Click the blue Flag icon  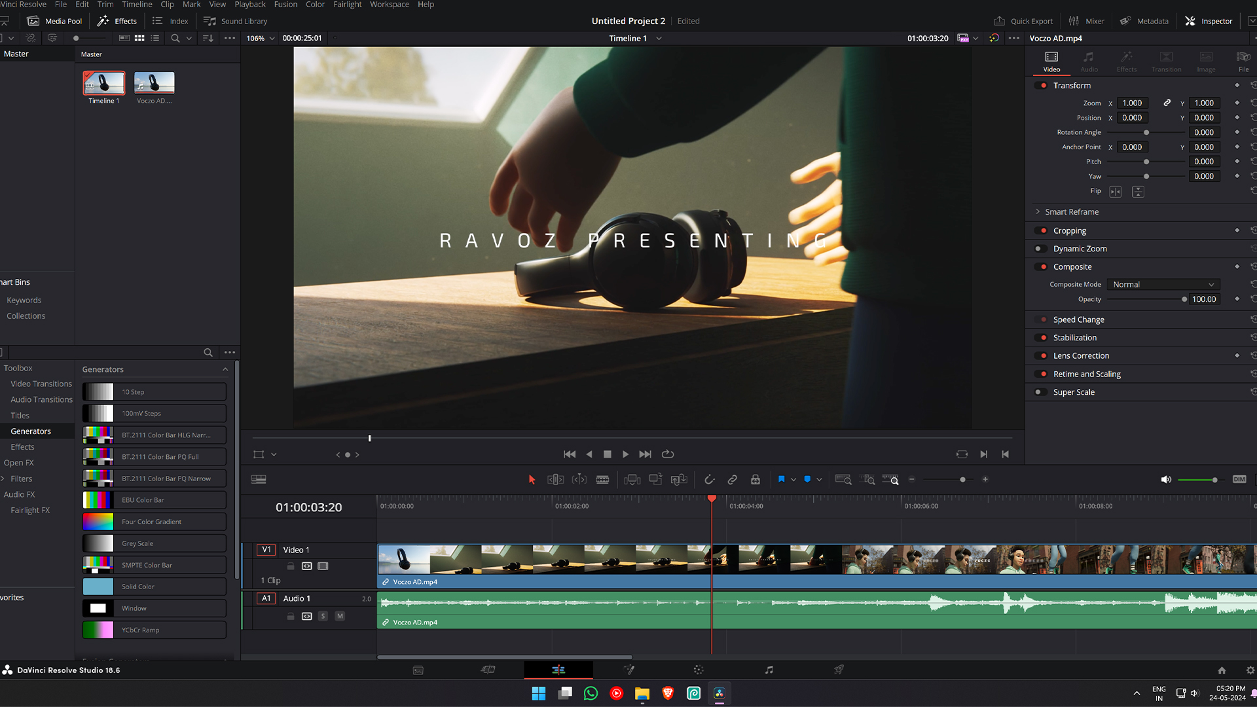781,479
